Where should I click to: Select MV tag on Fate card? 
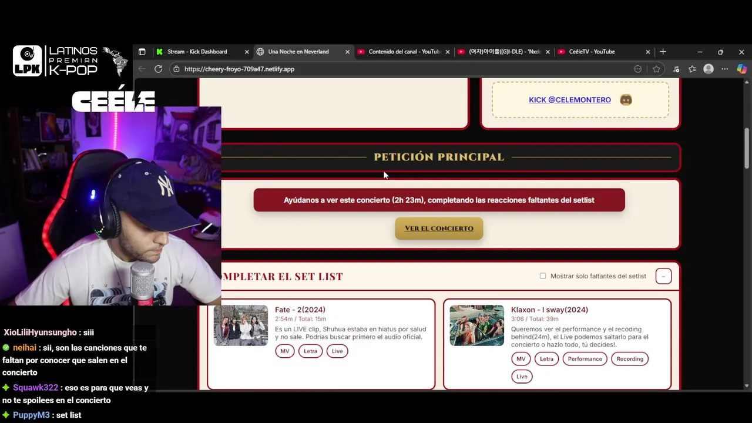coord(285,351)
